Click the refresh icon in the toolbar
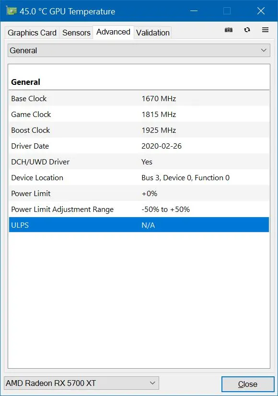Viewport: 278px width, 396px height. (247, 30)
